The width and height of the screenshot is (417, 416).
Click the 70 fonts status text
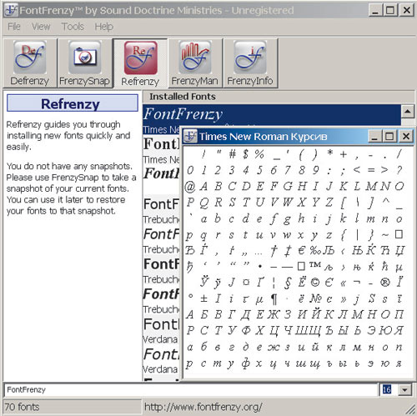pos(22,407)
